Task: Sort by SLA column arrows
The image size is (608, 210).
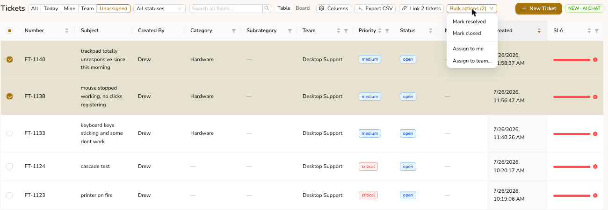Action: [589, 31]
